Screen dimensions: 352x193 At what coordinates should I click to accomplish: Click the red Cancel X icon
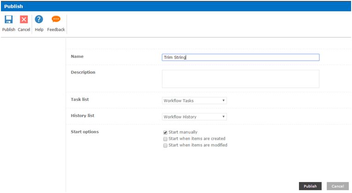click(x=24, y=20)
